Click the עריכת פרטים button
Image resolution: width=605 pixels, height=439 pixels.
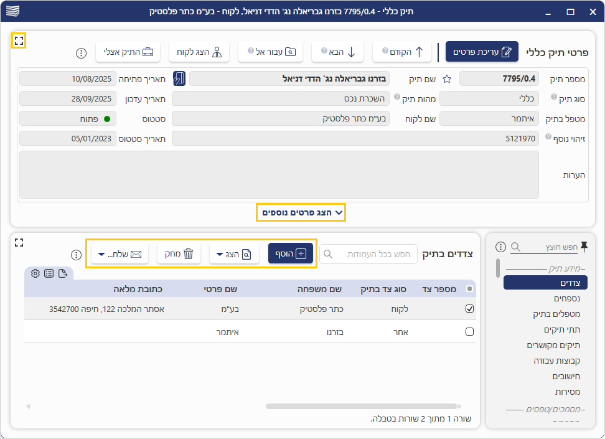(x=482, y=52)
